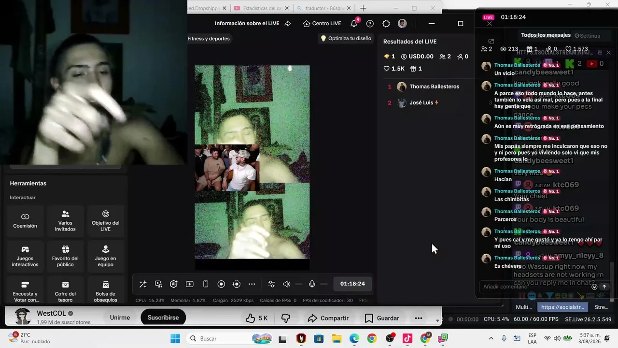Mute the speaker output in Live Studio
Viewport: 618px width, 348px height.
(x=287, y=284)
